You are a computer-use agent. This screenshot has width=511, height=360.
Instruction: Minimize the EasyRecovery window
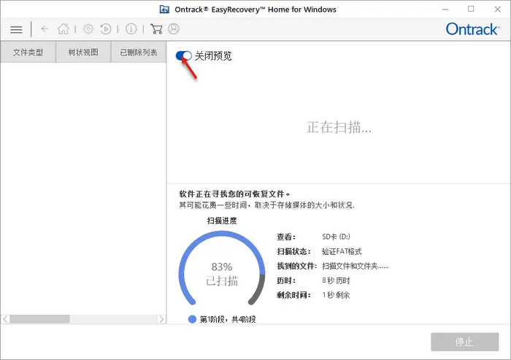(x=445, y=9)
